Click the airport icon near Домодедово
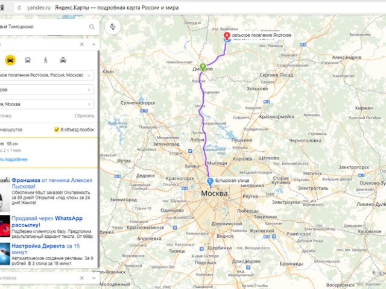 pos(248,267)
